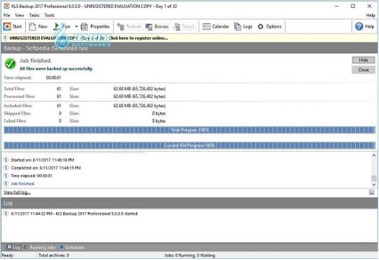Minimize the KLS Backup window
This screenshot has height=260, width=379.
click(337, 6)
